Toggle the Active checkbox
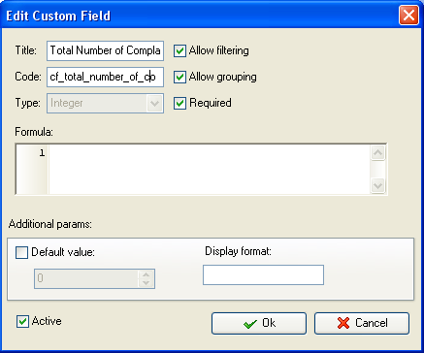The height and width of the screenshot is (353, 424). pos(22,322)
